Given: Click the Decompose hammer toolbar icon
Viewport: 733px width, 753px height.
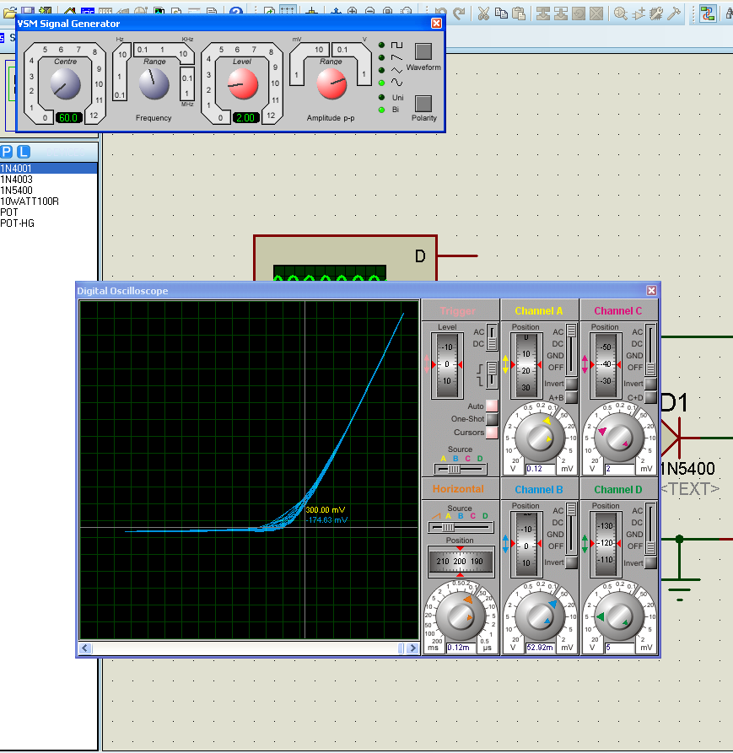Looking at the screenshot, I should [674, 13].
